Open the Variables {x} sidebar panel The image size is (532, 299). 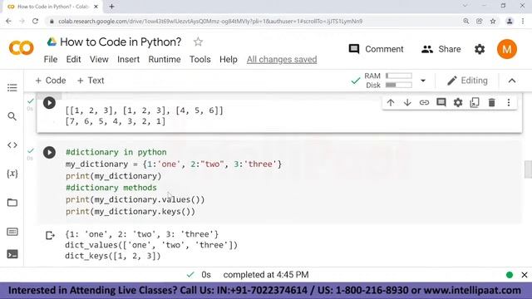pos(12,174)
